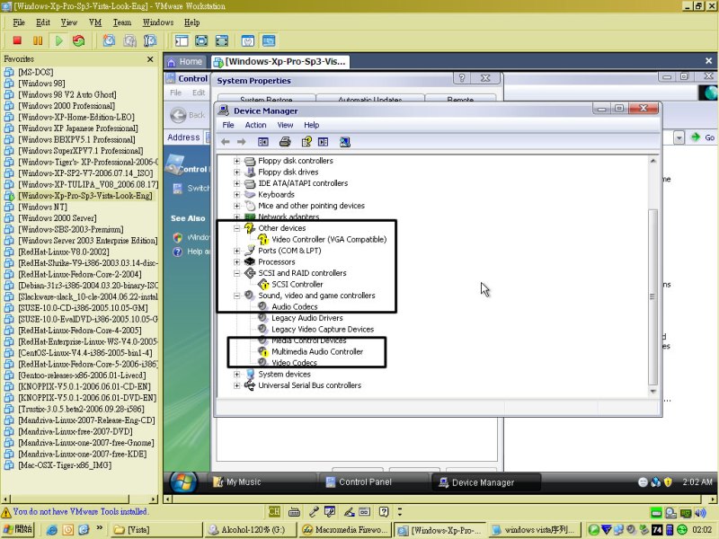Viewport: 719px width, 539px height.
Task: Click the Macromedia Fireworks button on host taskbar
Action: 345,530
